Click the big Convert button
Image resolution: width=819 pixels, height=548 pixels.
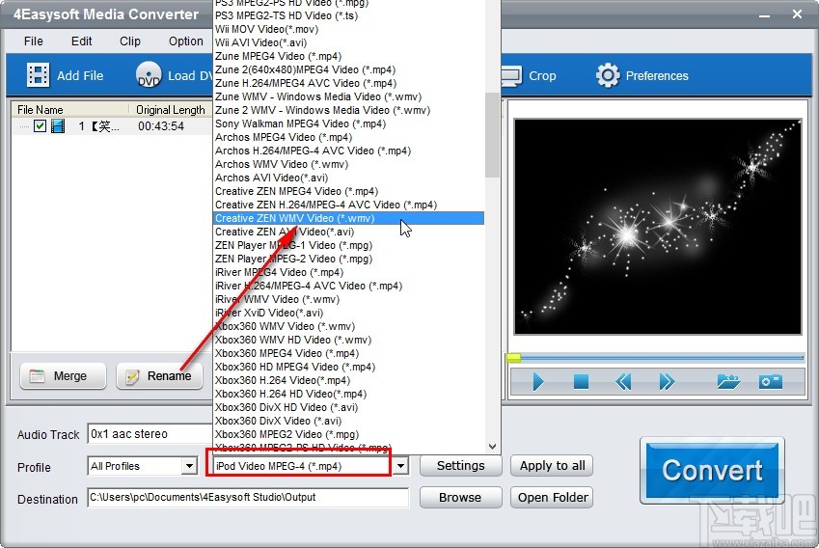713,470
